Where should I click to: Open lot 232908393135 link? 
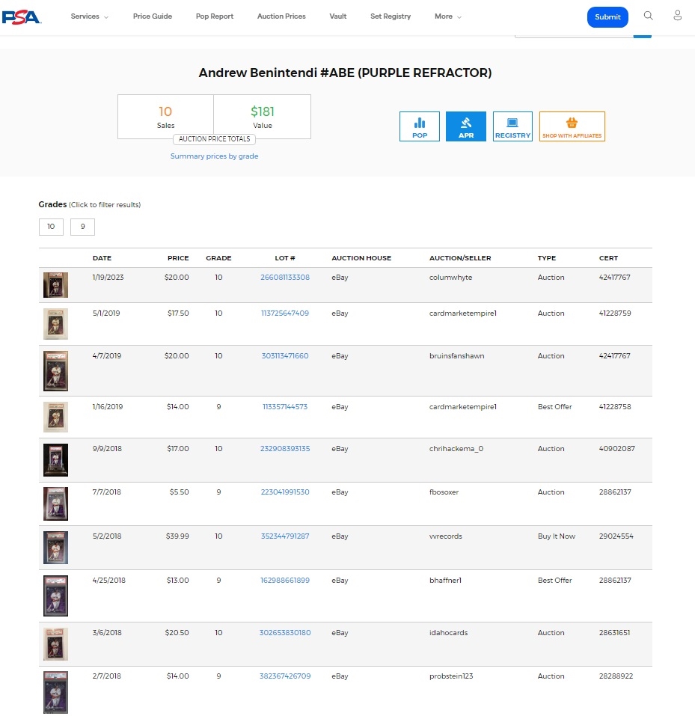click(x=285, y=448)
